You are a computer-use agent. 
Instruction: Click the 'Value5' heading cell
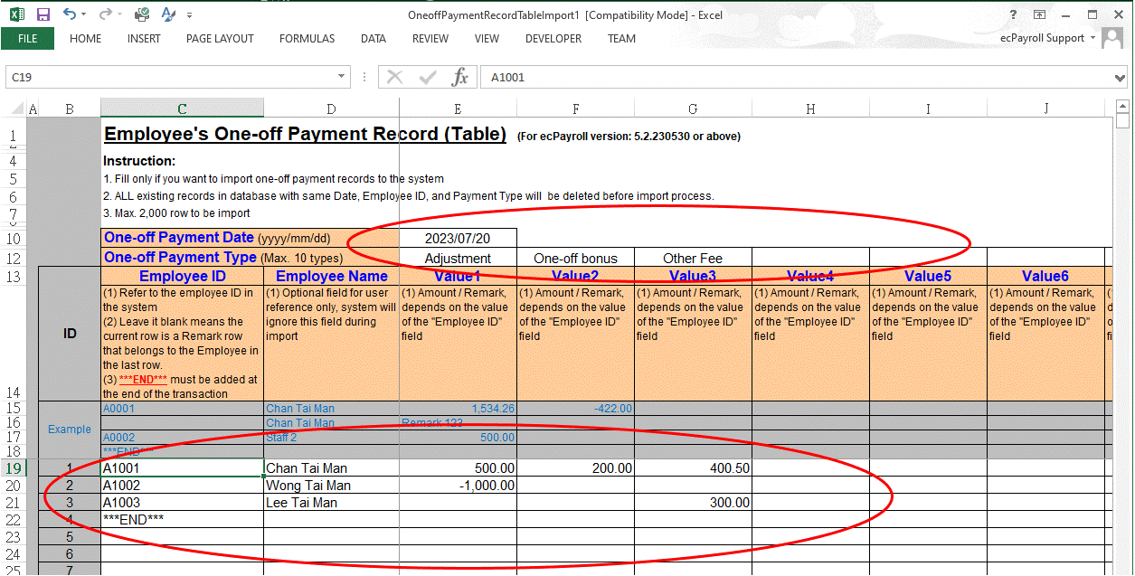[x=928, y=276]
